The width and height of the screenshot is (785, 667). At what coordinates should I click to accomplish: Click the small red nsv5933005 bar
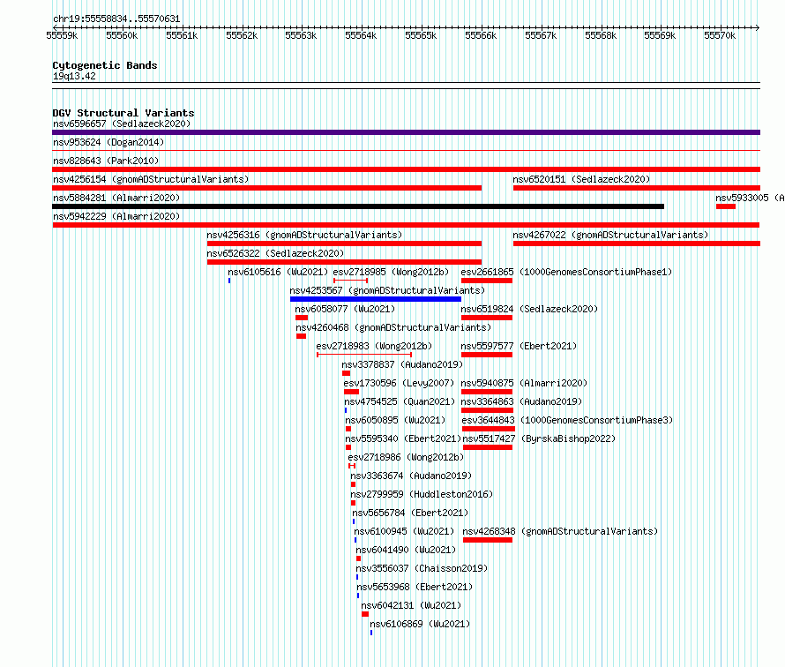click(x=725, y=206)
